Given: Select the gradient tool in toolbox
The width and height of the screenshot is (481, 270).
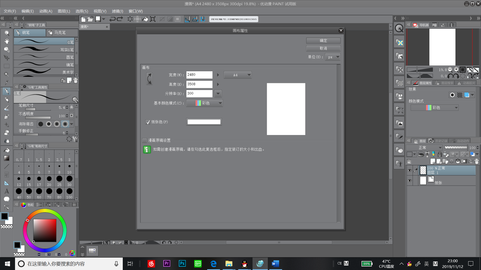Looking at the screenshot, I should pos(7,158).
